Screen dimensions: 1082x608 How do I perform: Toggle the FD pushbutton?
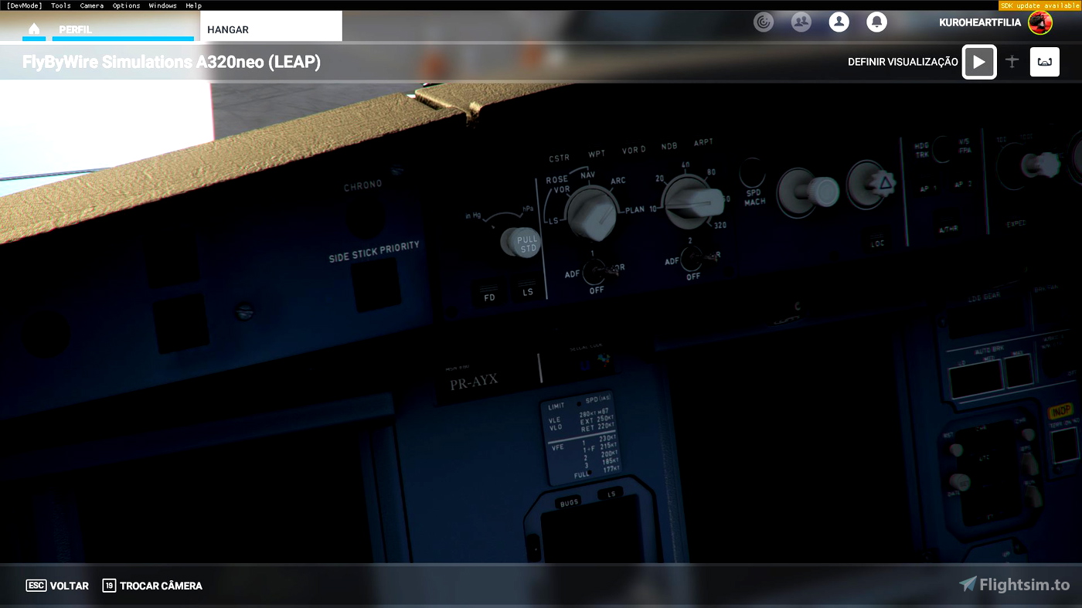(x=489, y=293)
